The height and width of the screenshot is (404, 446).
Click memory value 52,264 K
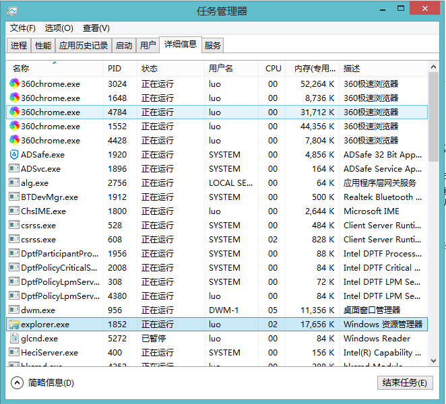coord(317,83)
